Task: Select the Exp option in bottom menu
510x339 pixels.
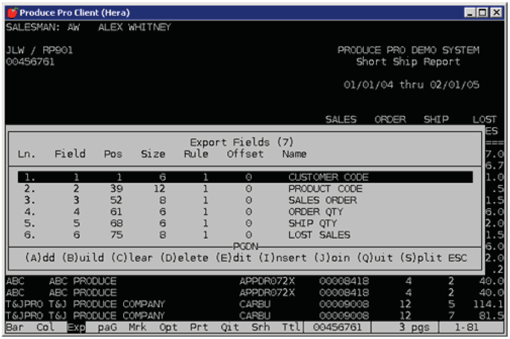Action: pyautogui.click(x=77, y=327)
